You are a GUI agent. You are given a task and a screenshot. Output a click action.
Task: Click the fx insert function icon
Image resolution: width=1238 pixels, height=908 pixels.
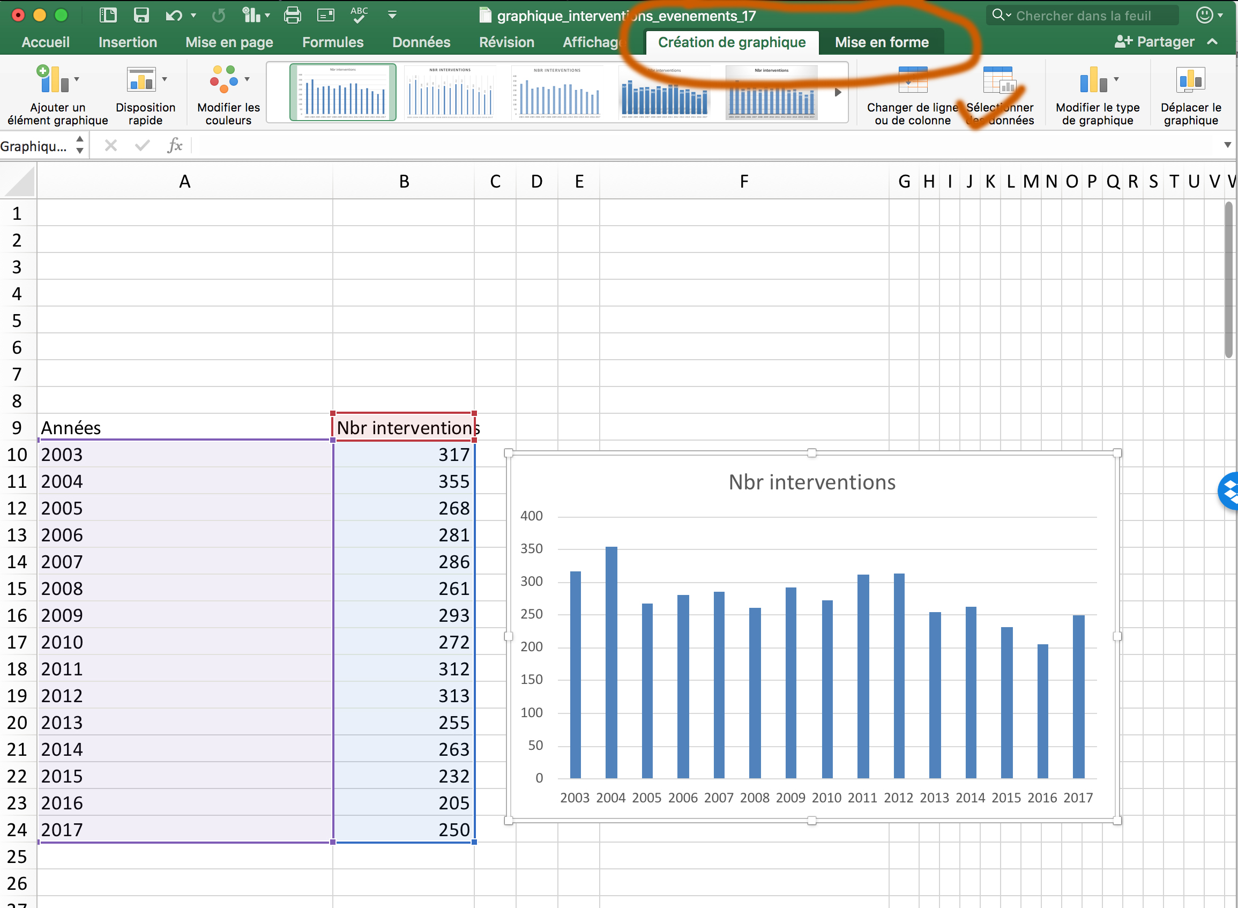click(175, 146)
